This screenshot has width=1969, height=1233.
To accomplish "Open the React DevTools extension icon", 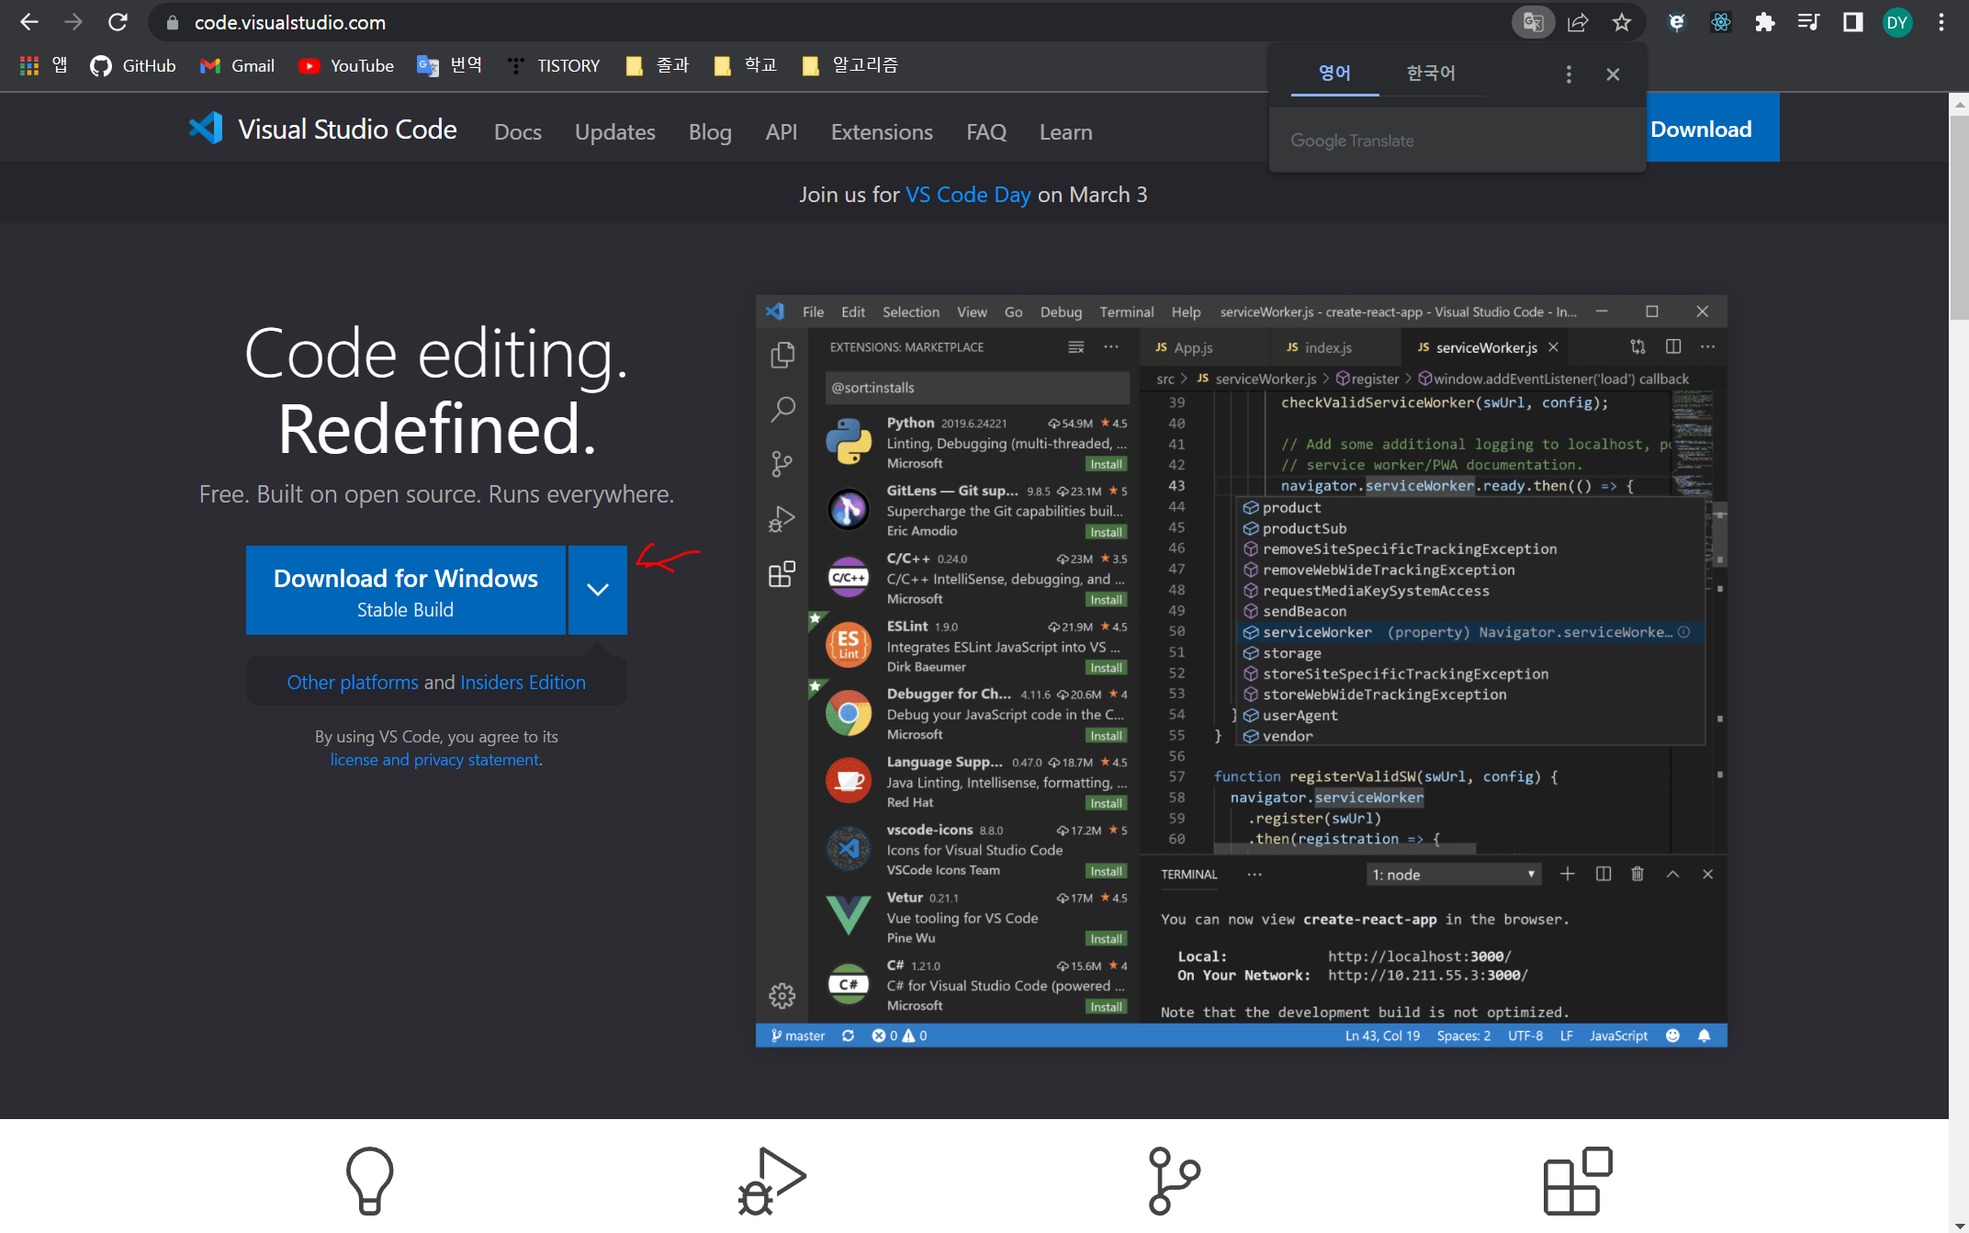I will tap(1720, 22).
